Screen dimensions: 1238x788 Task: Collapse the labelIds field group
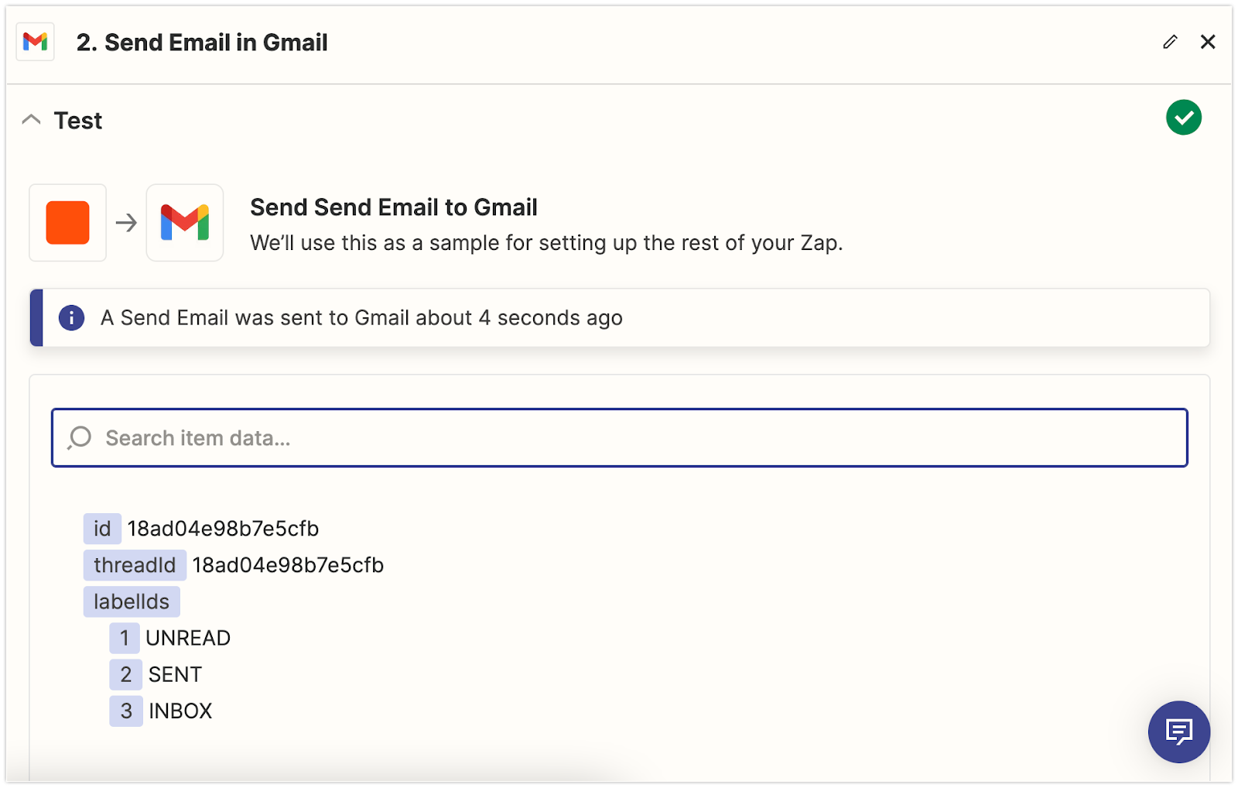coord(132,601)
